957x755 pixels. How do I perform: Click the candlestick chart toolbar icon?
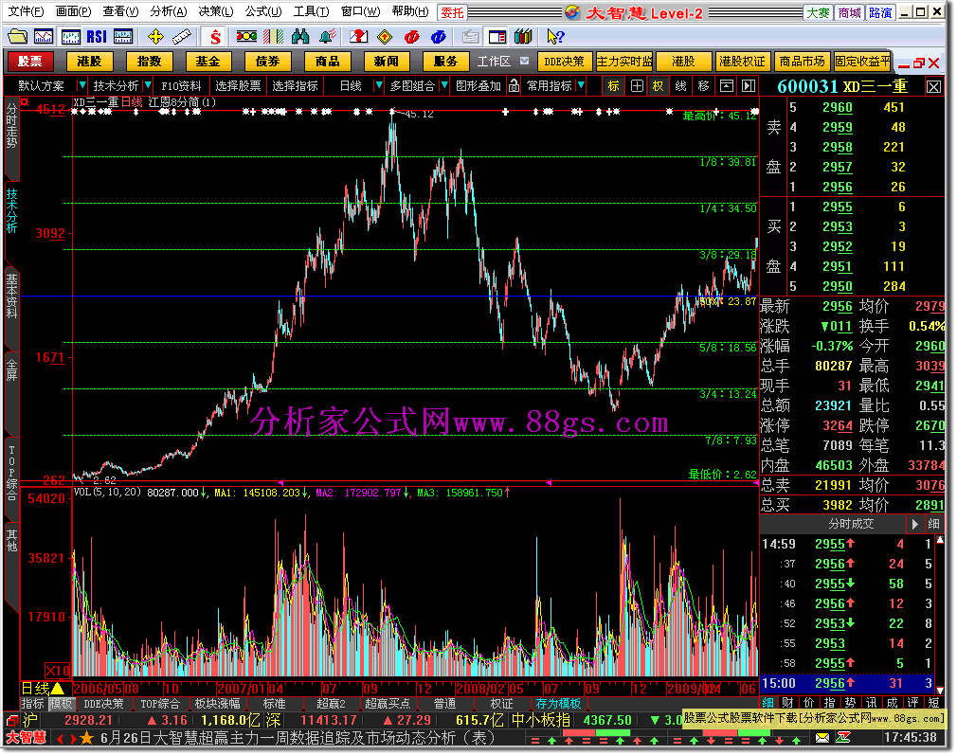pyautogui.click(x=71, y=37)
